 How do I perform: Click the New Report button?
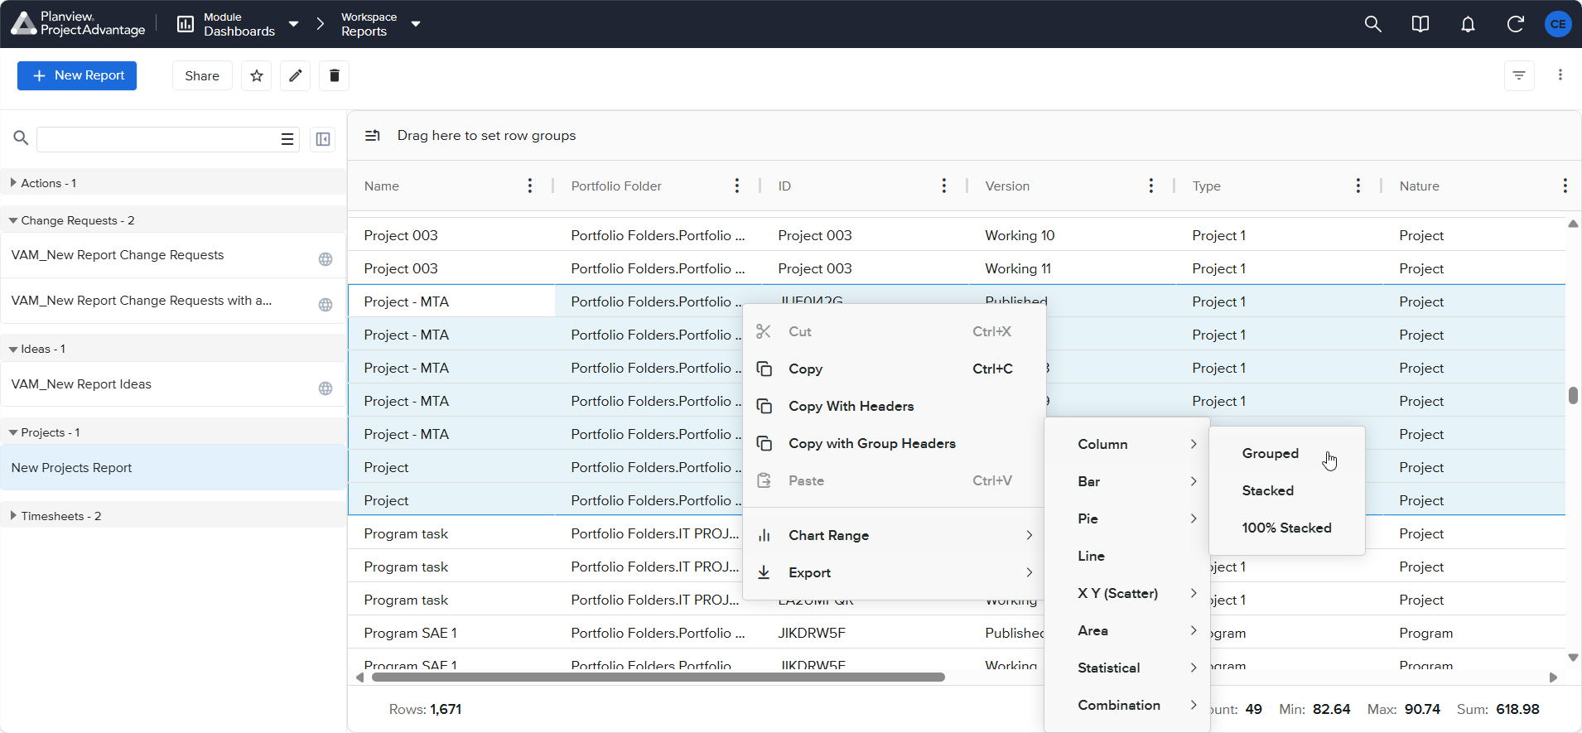tap(77, 75)
